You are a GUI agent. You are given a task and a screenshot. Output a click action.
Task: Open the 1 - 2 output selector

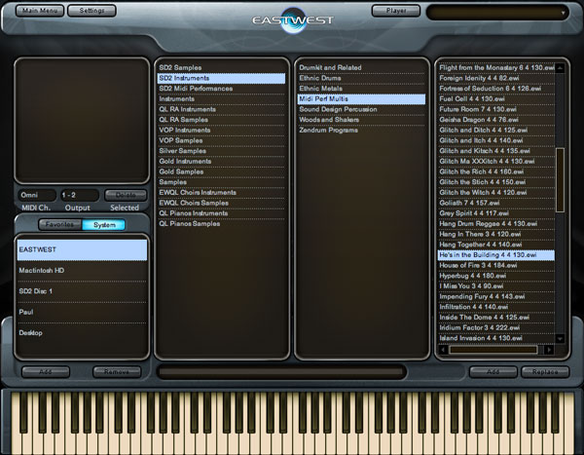coord(80,195)
